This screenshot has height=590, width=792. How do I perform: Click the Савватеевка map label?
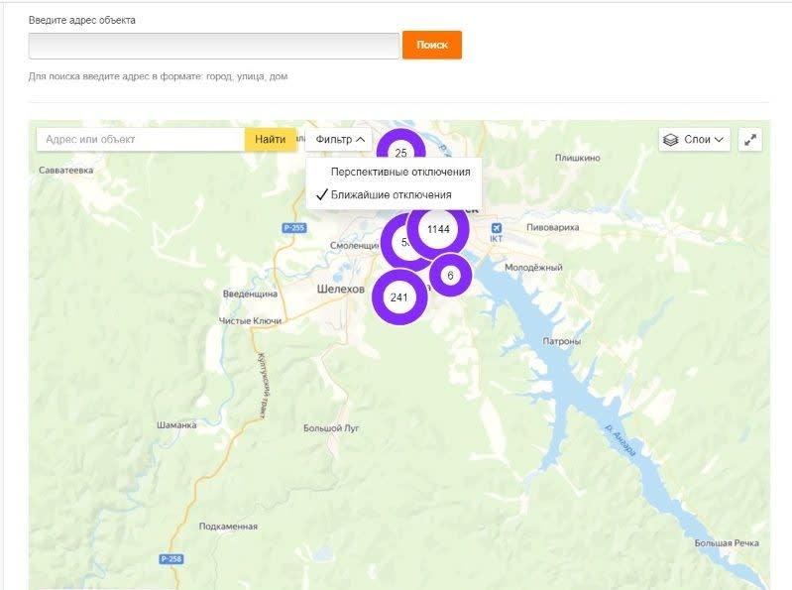(66, 171)
